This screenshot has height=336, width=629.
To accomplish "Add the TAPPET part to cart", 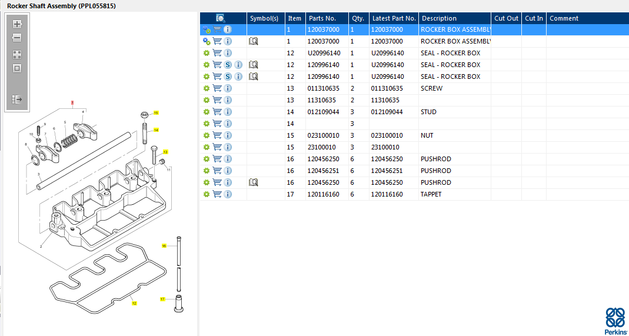I will tap(217, 194).
